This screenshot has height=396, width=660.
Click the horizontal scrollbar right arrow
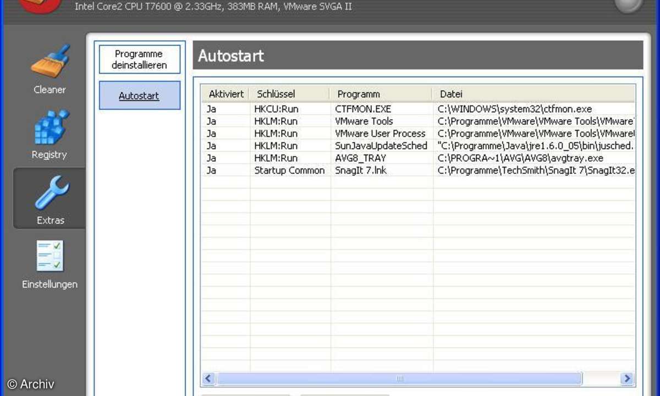[x=627, y=378]
